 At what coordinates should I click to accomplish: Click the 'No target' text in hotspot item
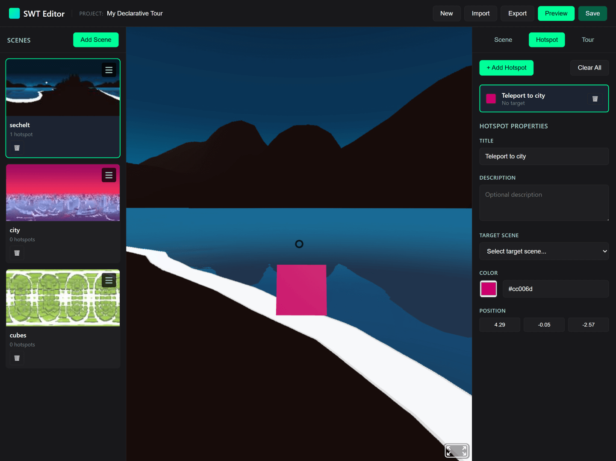point(513,103)
